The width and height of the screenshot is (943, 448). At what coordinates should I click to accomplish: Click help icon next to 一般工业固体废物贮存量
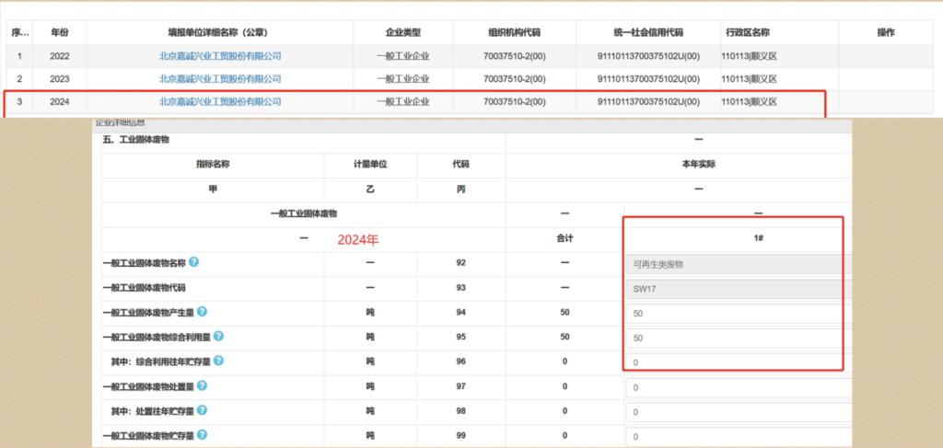202,434
